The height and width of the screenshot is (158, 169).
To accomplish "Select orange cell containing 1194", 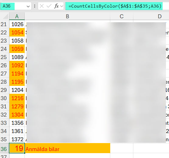I will 17,73.
